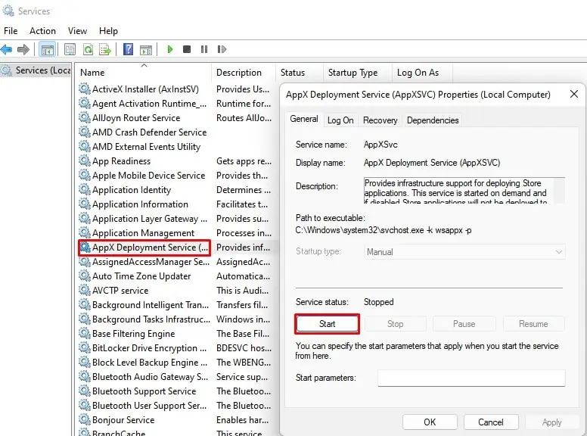Select Background Tasks Infrastructure service
This screenshot has width=587, height=436.
point(151,319)
